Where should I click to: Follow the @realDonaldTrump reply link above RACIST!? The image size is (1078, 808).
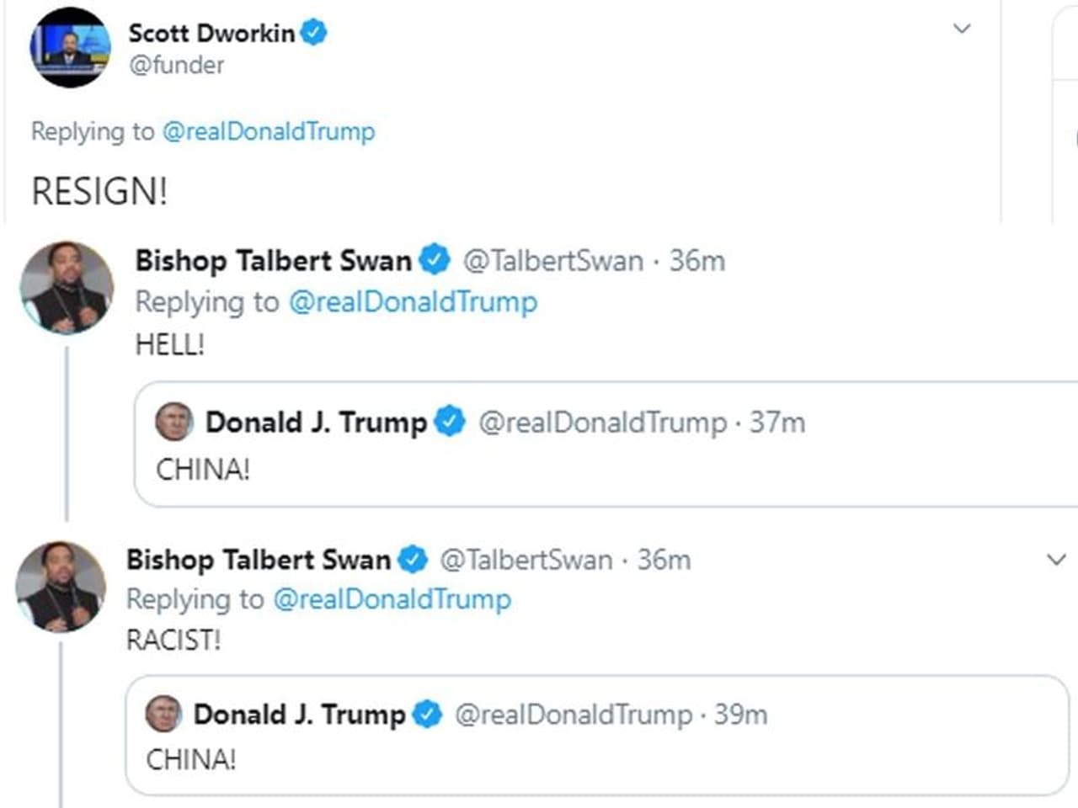tap(392, 599)
